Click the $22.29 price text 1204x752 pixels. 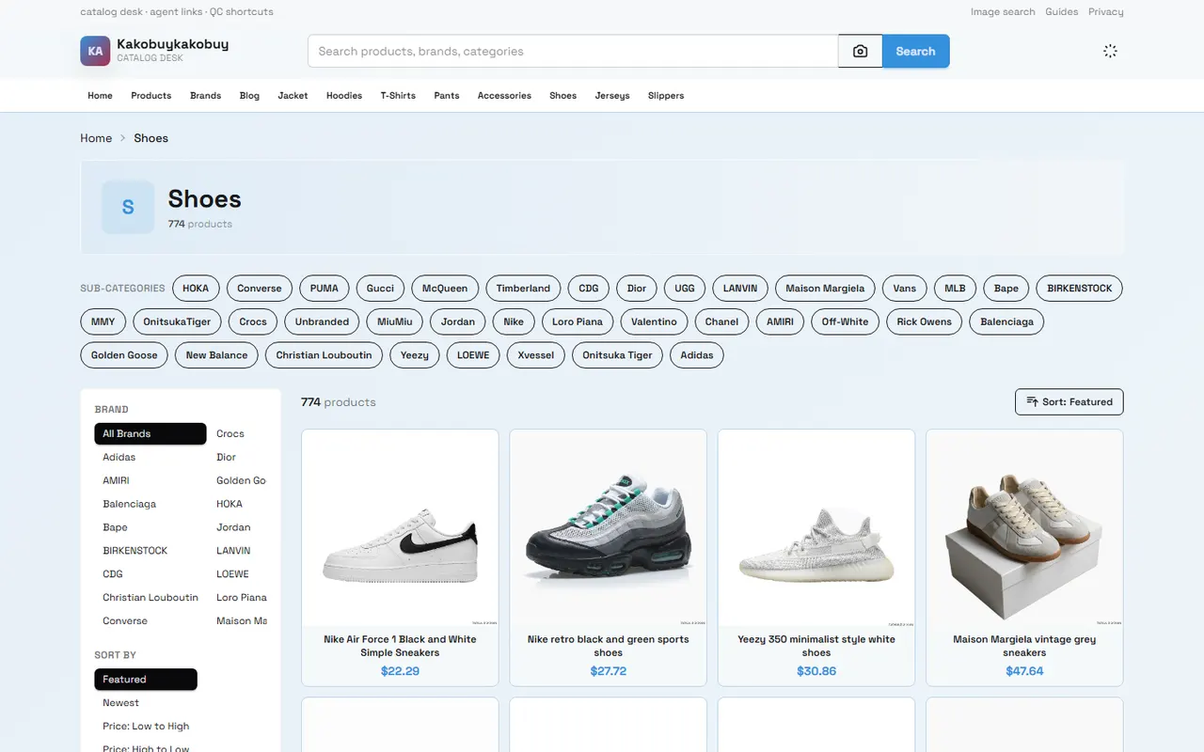point(400,671)
